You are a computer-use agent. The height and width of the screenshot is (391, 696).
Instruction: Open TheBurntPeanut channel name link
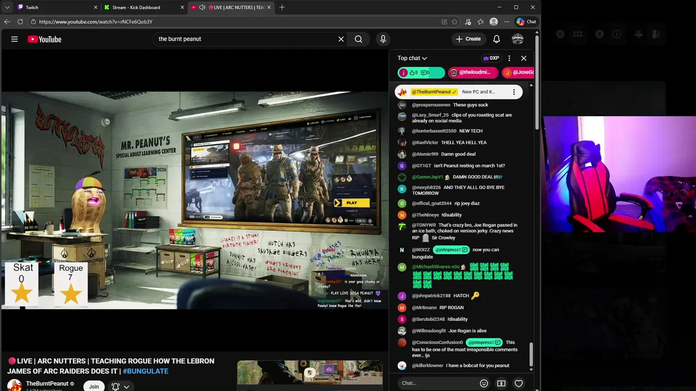click(47, 383)
